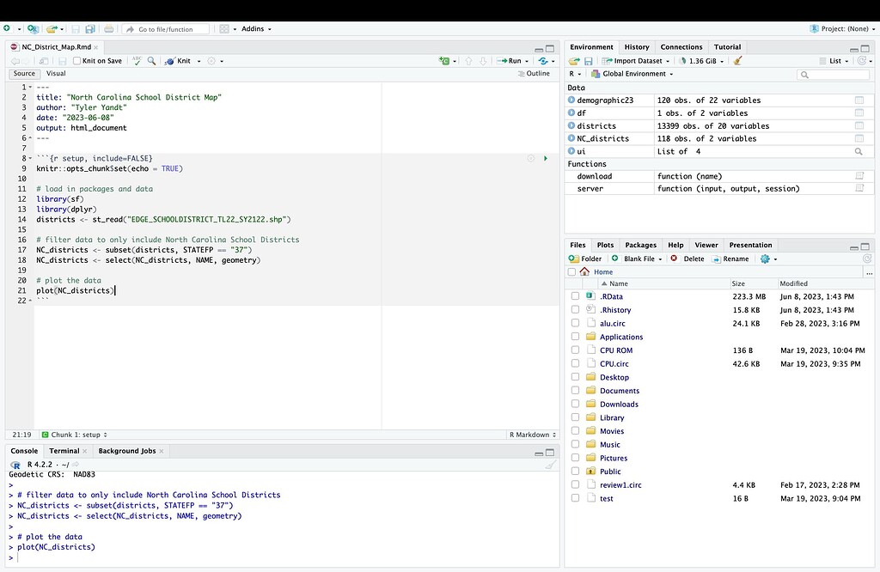
Task: Click the Load workspace folder icon in Environment
Action: pos(573,61)
